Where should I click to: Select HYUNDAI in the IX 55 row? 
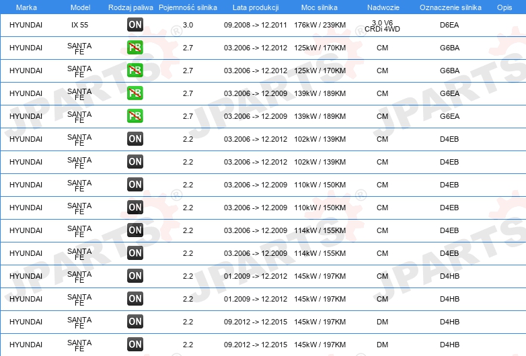point(26,25)
